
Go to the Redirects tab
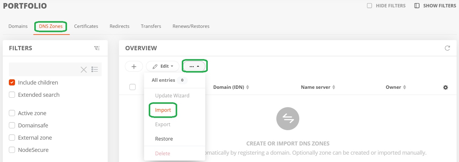click(119, 26)
